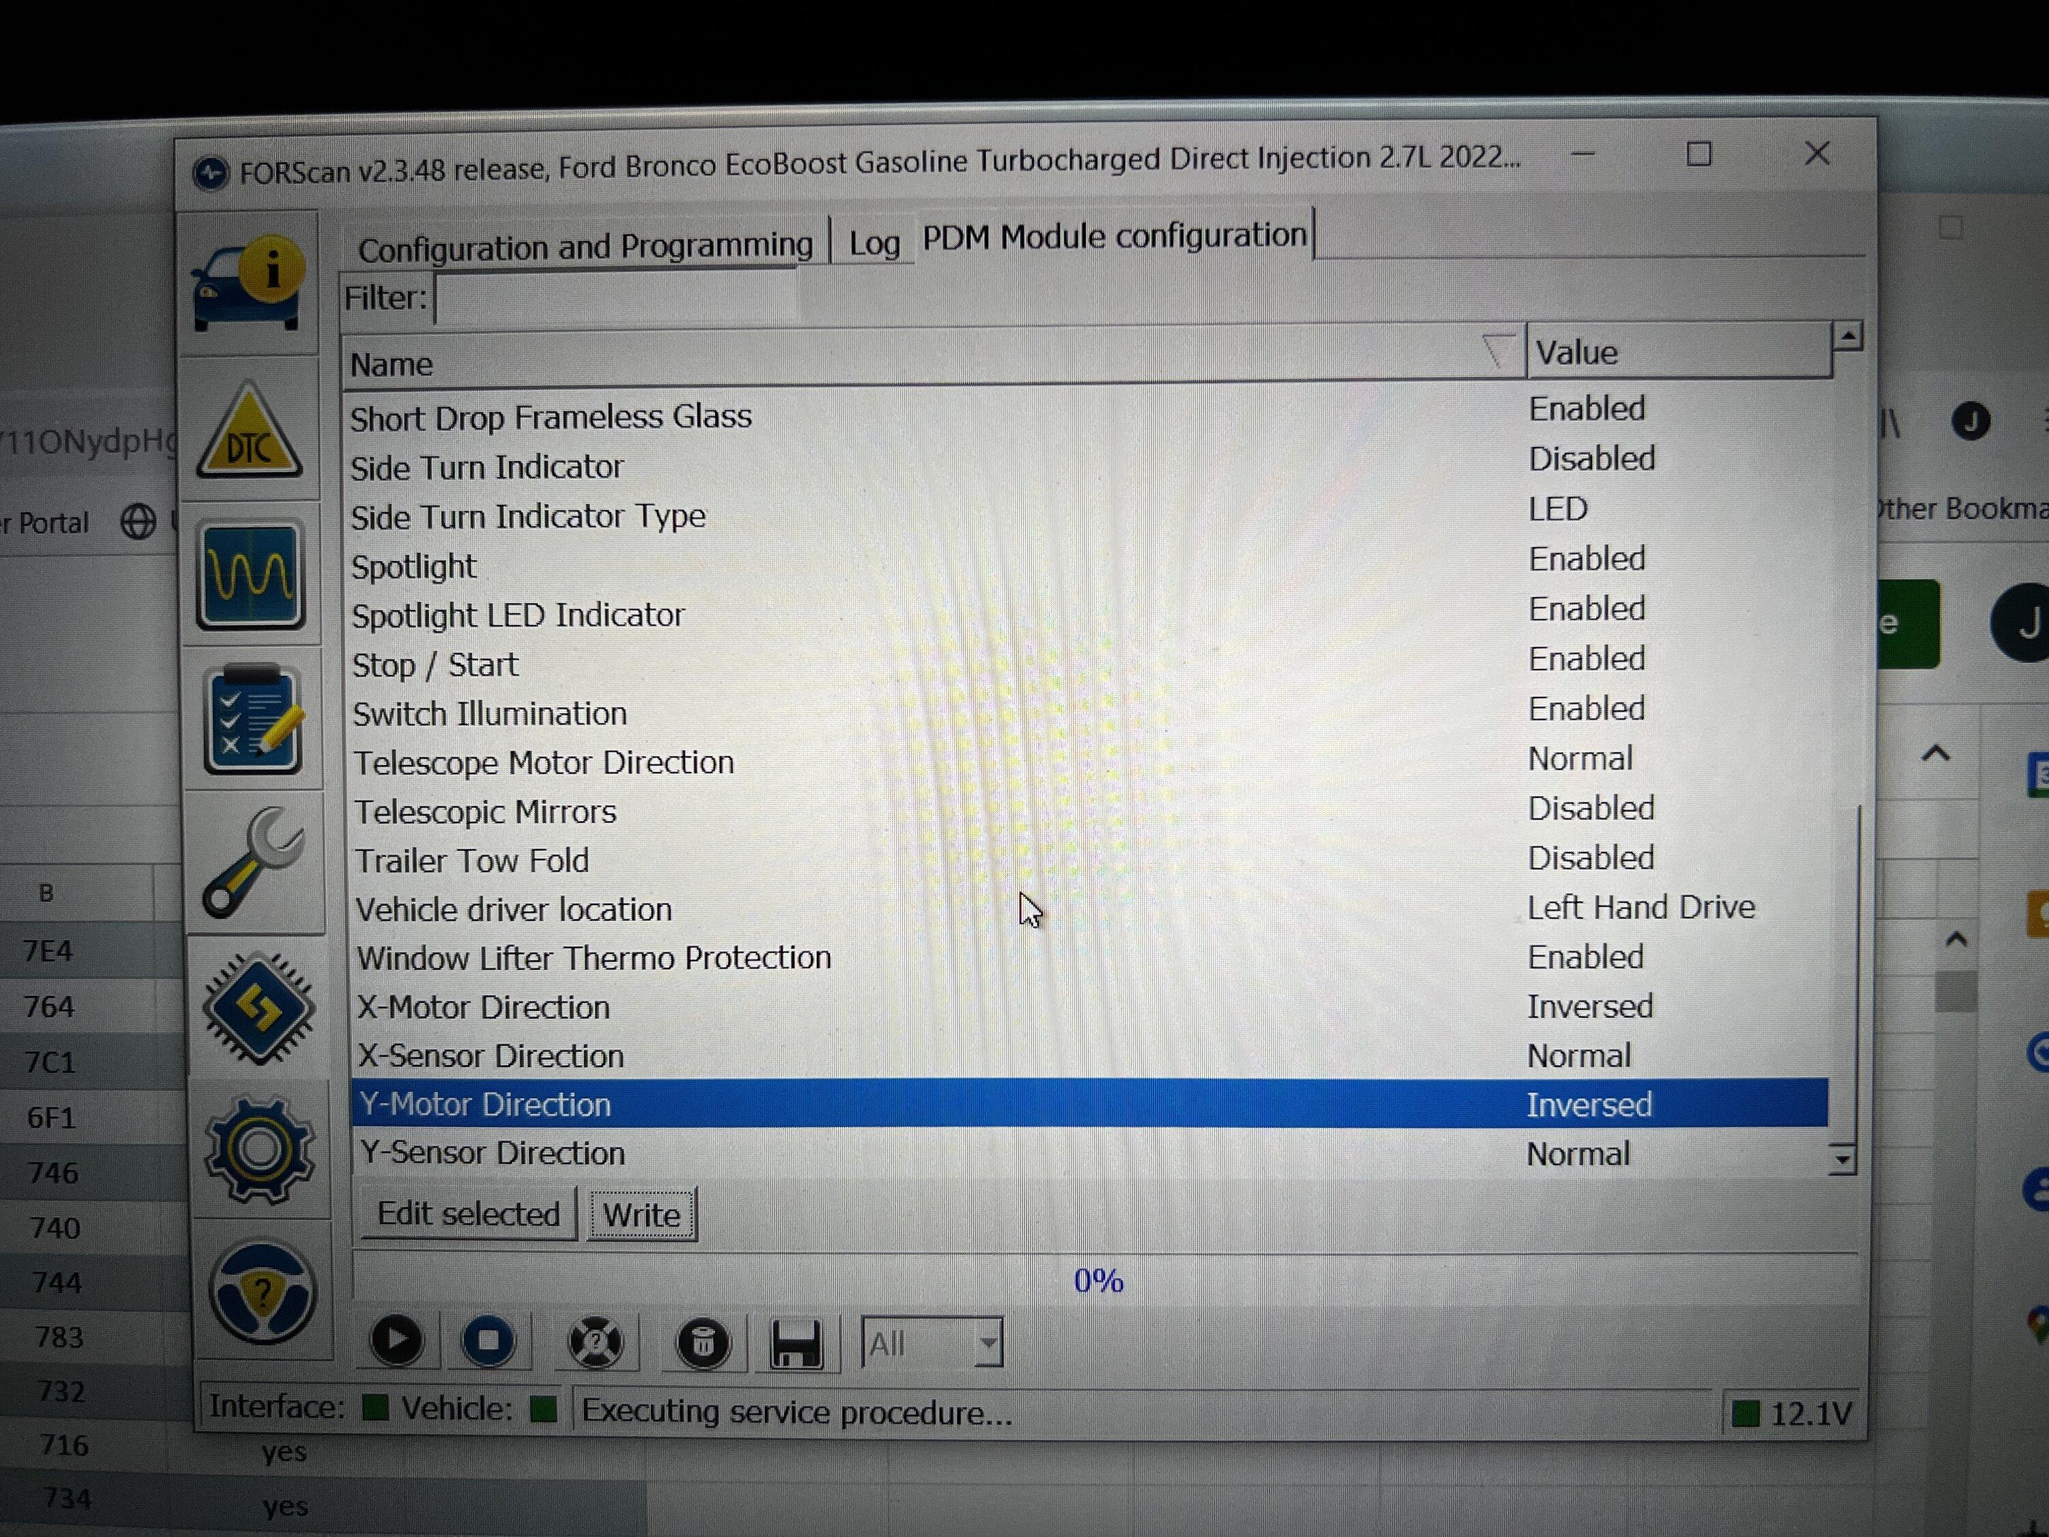Viewport: 2049px width, 1537px height.
Task: Click the Edit selected button
Action: (x=469, y=1214)
